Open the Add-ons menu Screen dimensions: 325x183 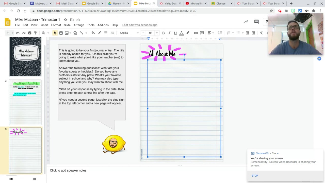[103, 25]
